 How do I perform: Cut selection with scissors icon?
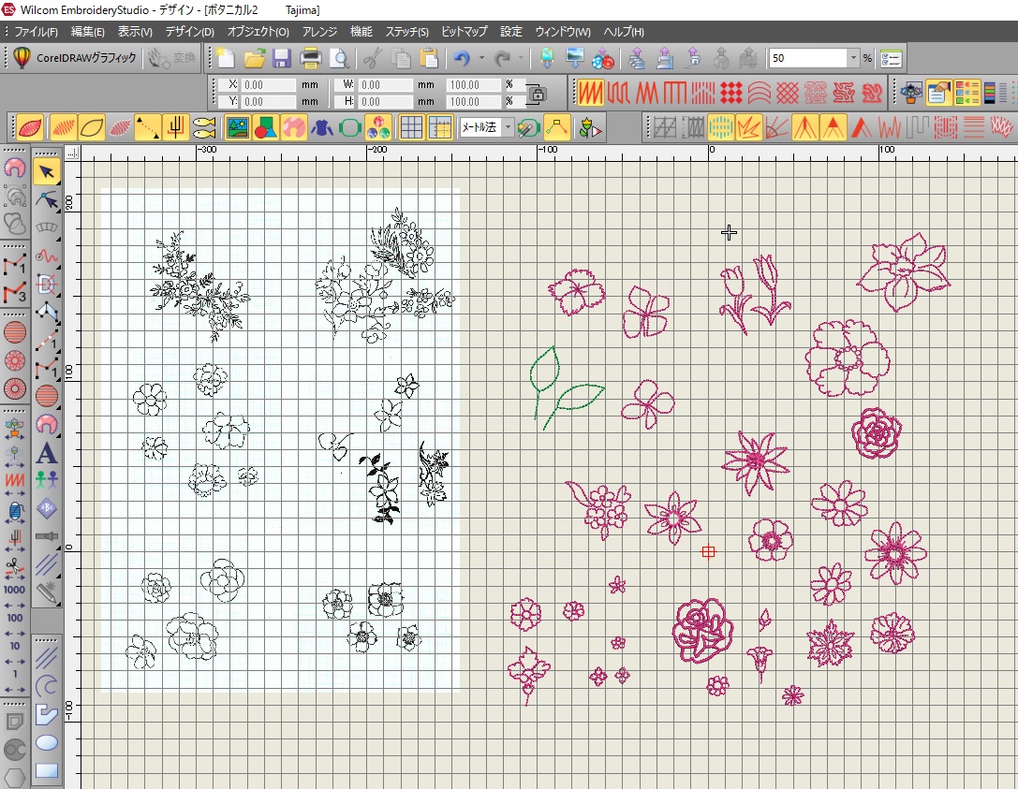click(372, 58)
